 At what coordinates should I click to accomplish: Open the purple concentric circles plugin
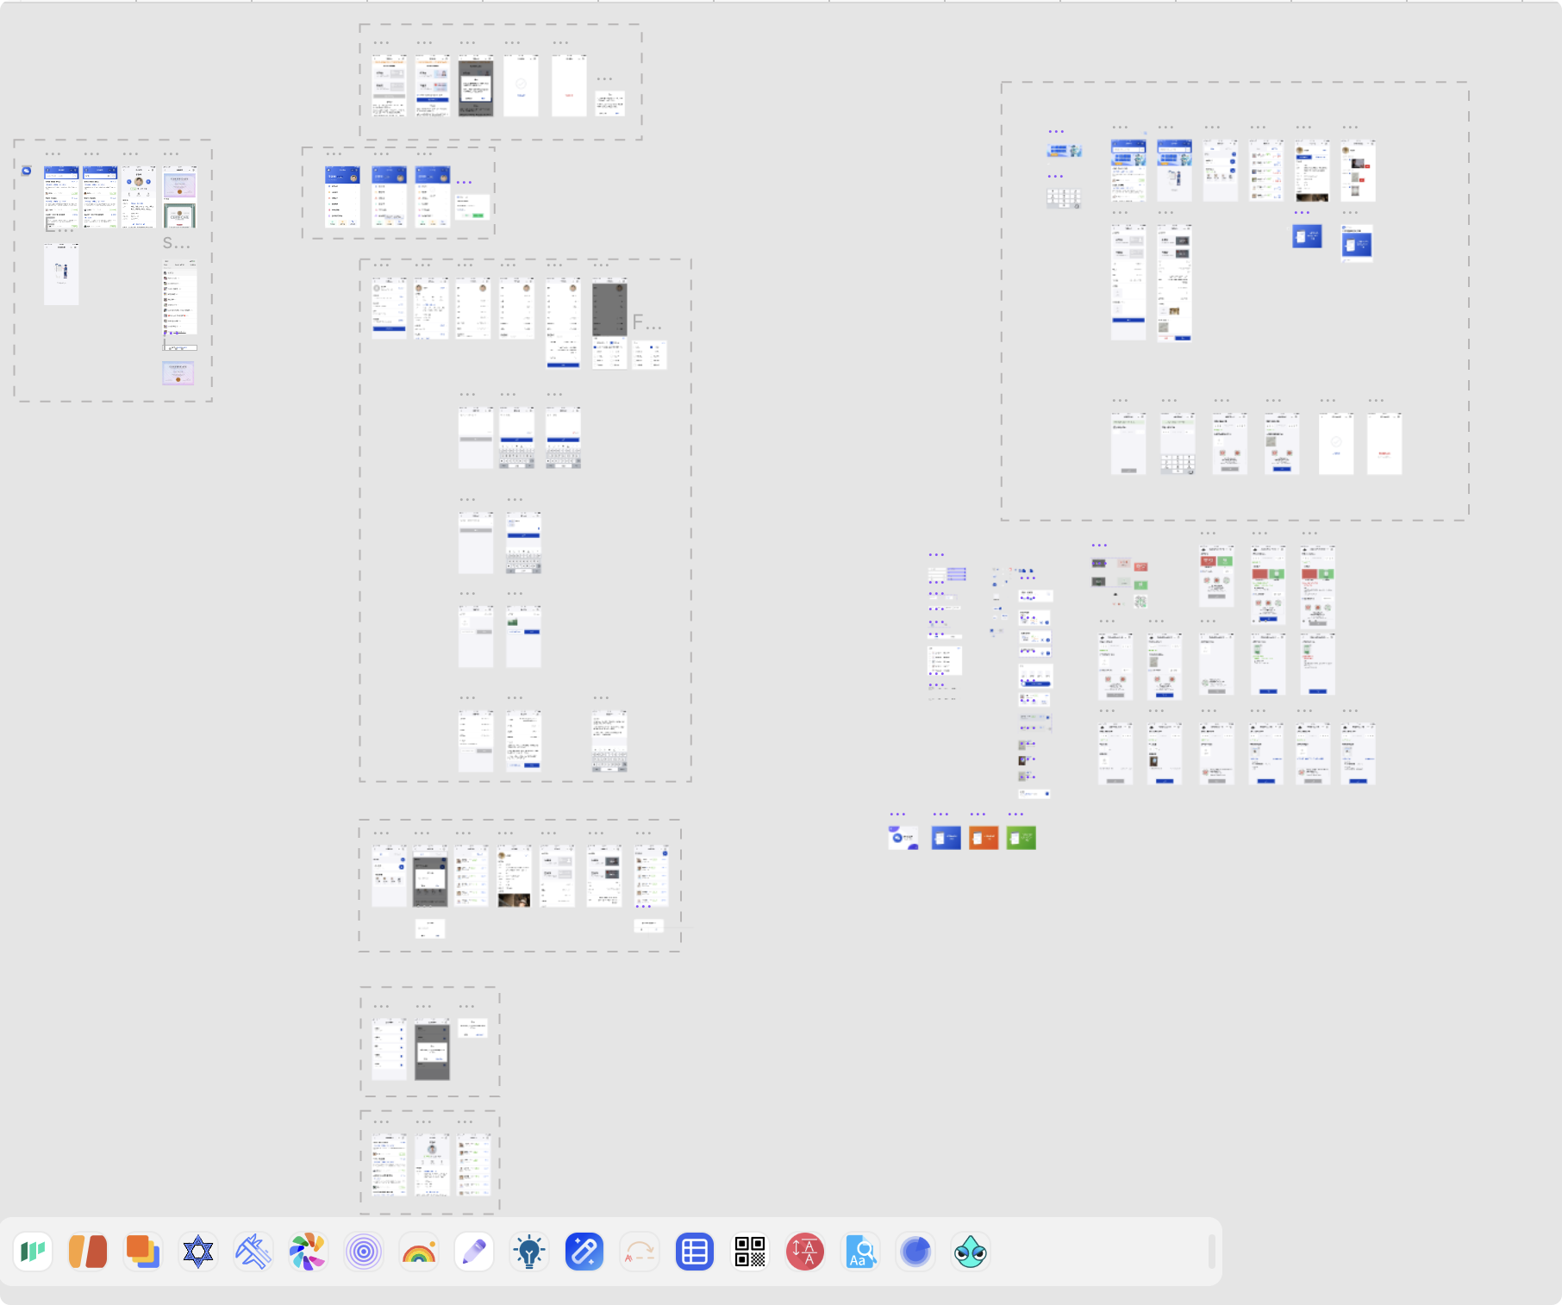[364, 1252]
